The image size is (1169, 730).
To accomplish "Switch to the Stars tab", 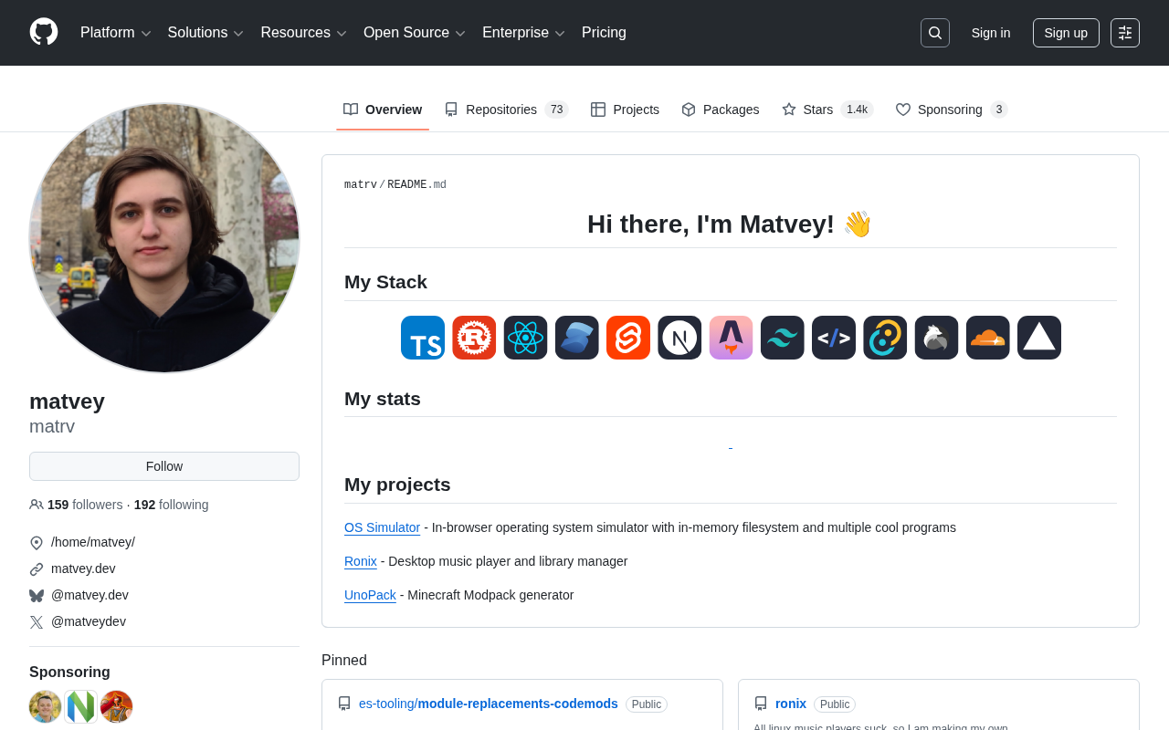I will [x=827, y=109].
